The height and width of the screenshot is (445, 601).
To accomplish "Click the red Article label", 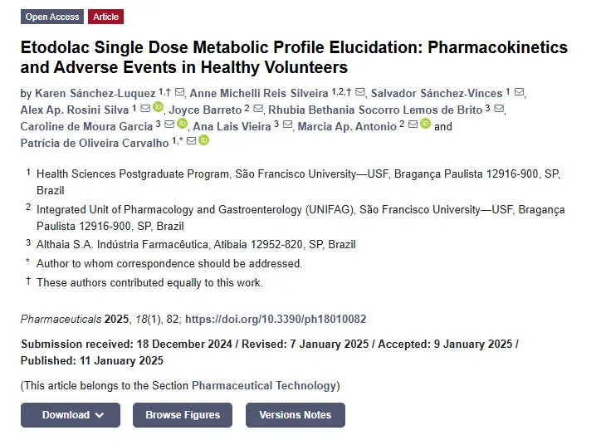I will [x=105, y=17].
